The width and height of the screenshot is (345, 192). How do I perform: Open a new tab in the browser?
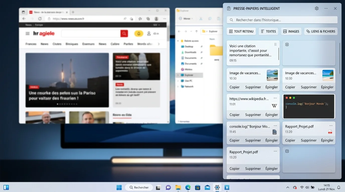[73, 12]
